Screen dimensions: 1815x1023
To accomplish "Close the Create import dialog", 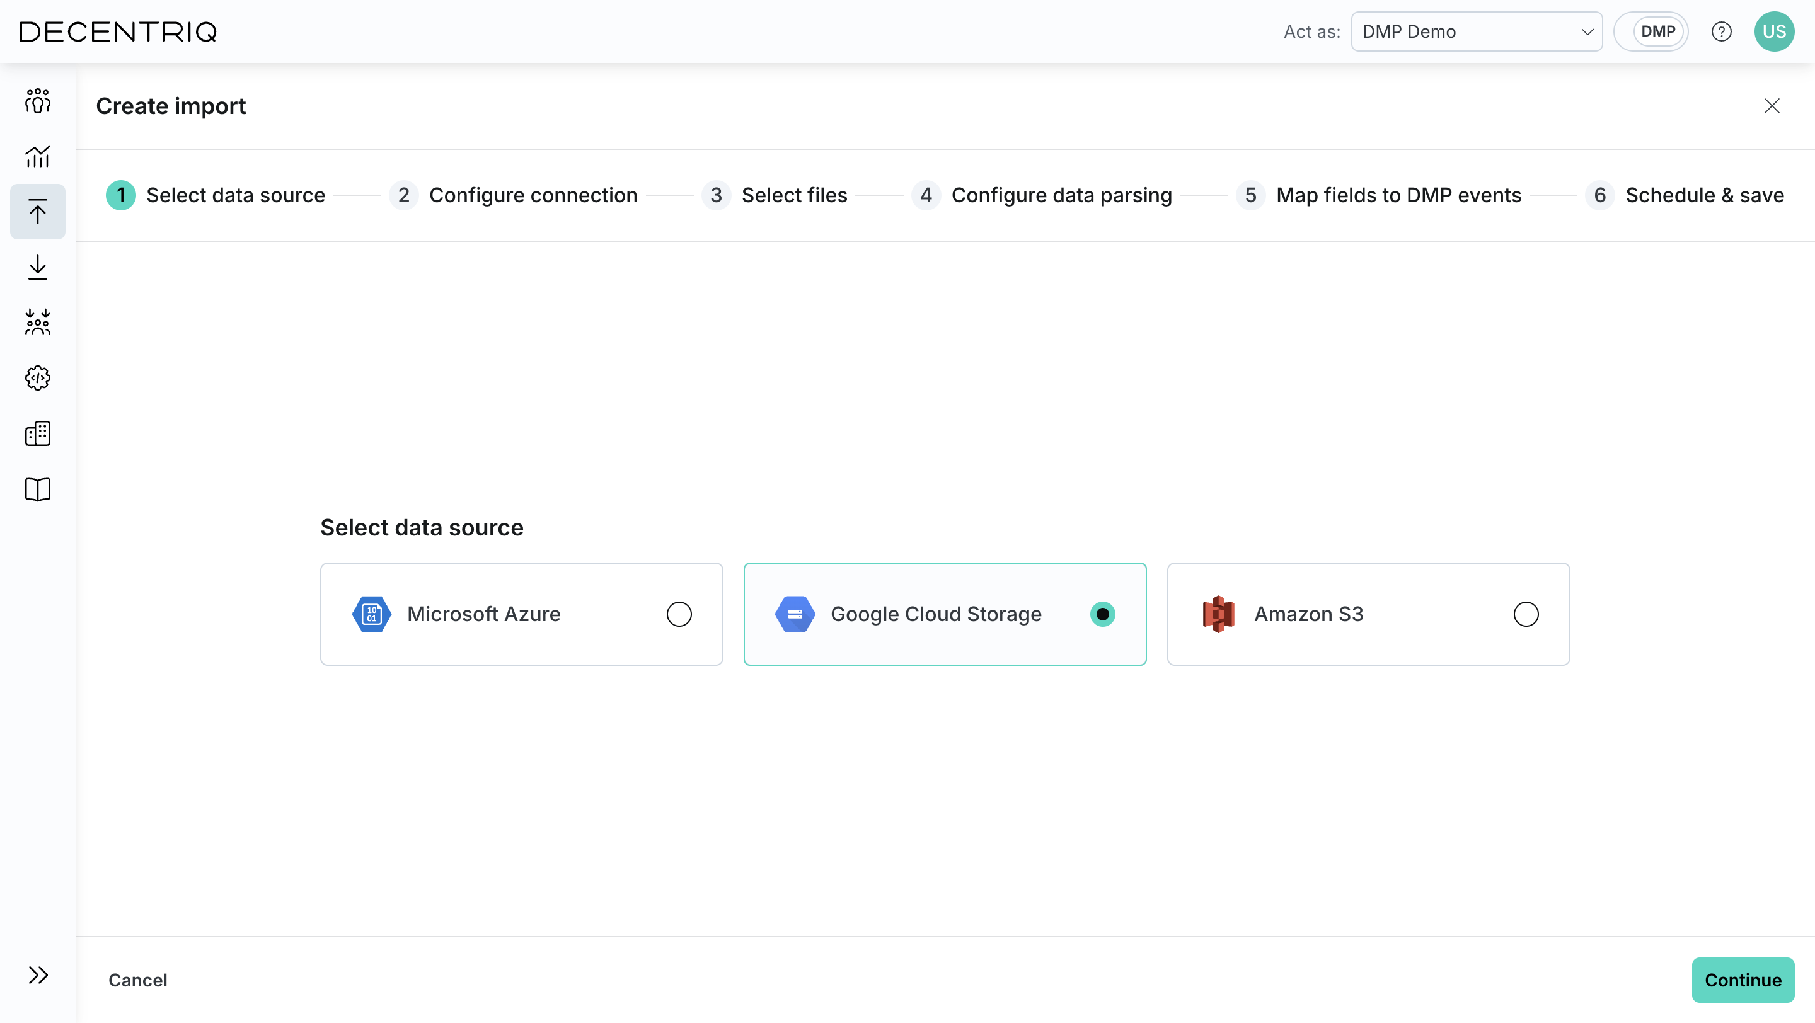I will pos(1772,106).
